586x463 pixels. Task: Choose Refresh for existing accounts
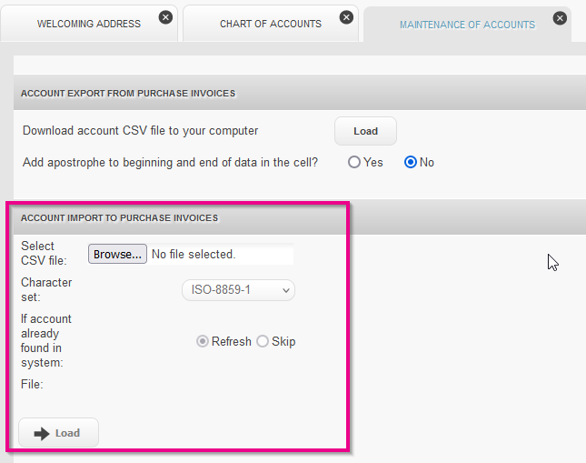click(x=203, y=341)
